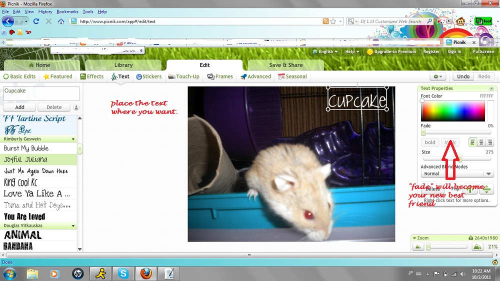Go back using Firefox back arrow

tap(7, 21)
